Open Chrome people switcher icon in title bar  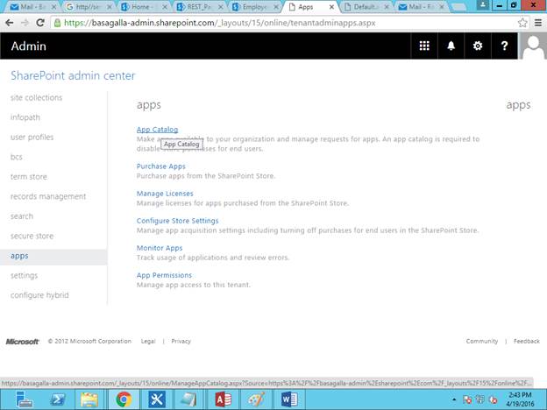[482, 5]
